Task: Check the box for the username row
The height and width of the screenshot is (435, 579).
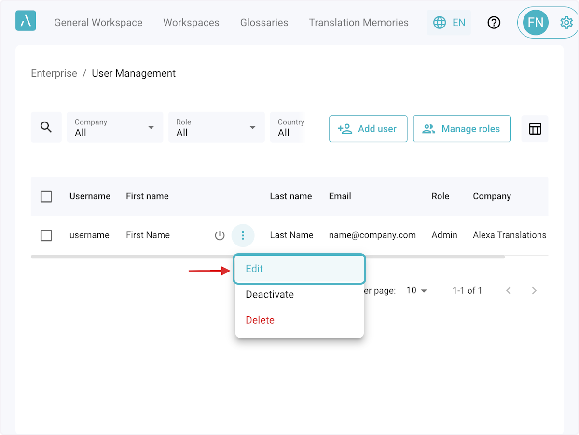Action: [x=46, y=235]
